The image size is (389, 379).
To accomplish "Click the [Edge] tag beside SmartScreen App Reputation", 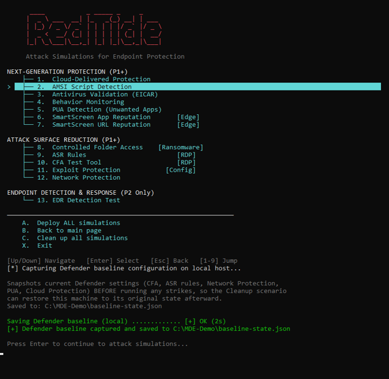I will point(188,117).
